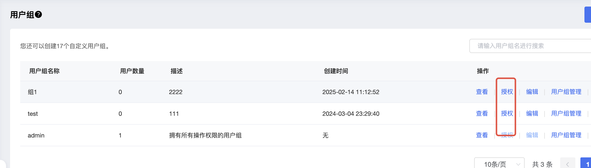
Task: Click 查看 link for test row
Action: (x=482, y=114)
